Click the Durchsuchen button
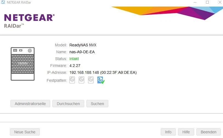Screen dimensions: 223x138 pos(68,104)
